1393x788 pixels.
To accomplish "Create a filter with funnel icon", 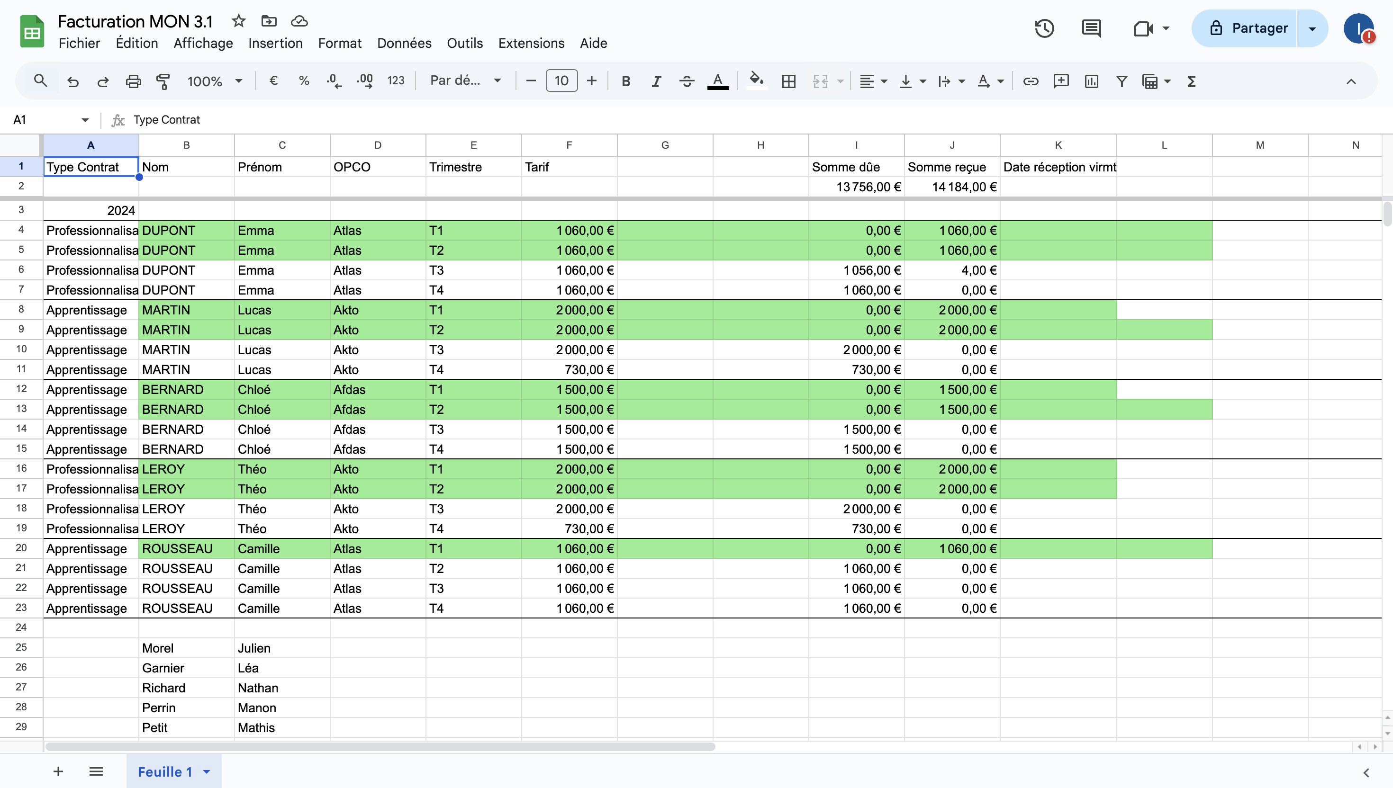I will coord(1122,81).
